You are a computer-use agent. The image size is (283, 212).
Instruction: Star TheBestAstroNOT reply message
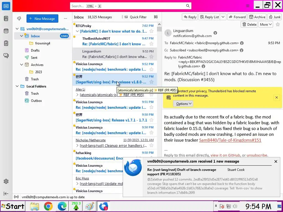(151, 44)
